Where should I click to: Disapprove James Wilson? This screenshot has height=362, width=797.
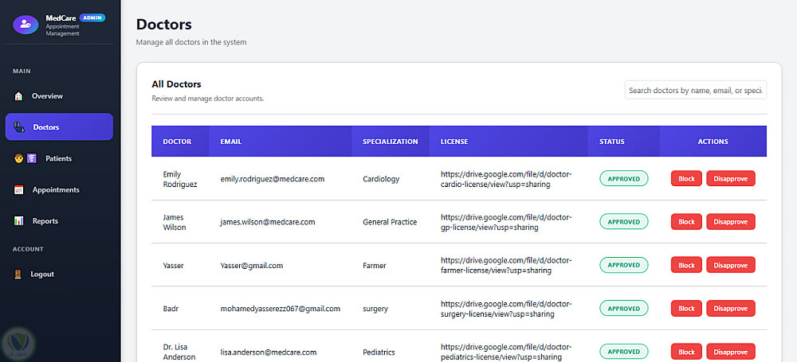(730, 222)
